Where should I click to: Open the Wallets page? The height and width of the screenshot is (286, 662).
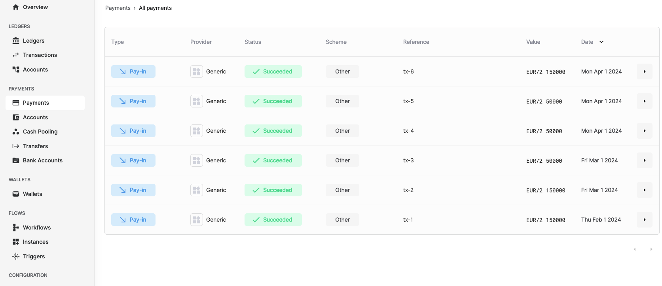pos(32,194)
